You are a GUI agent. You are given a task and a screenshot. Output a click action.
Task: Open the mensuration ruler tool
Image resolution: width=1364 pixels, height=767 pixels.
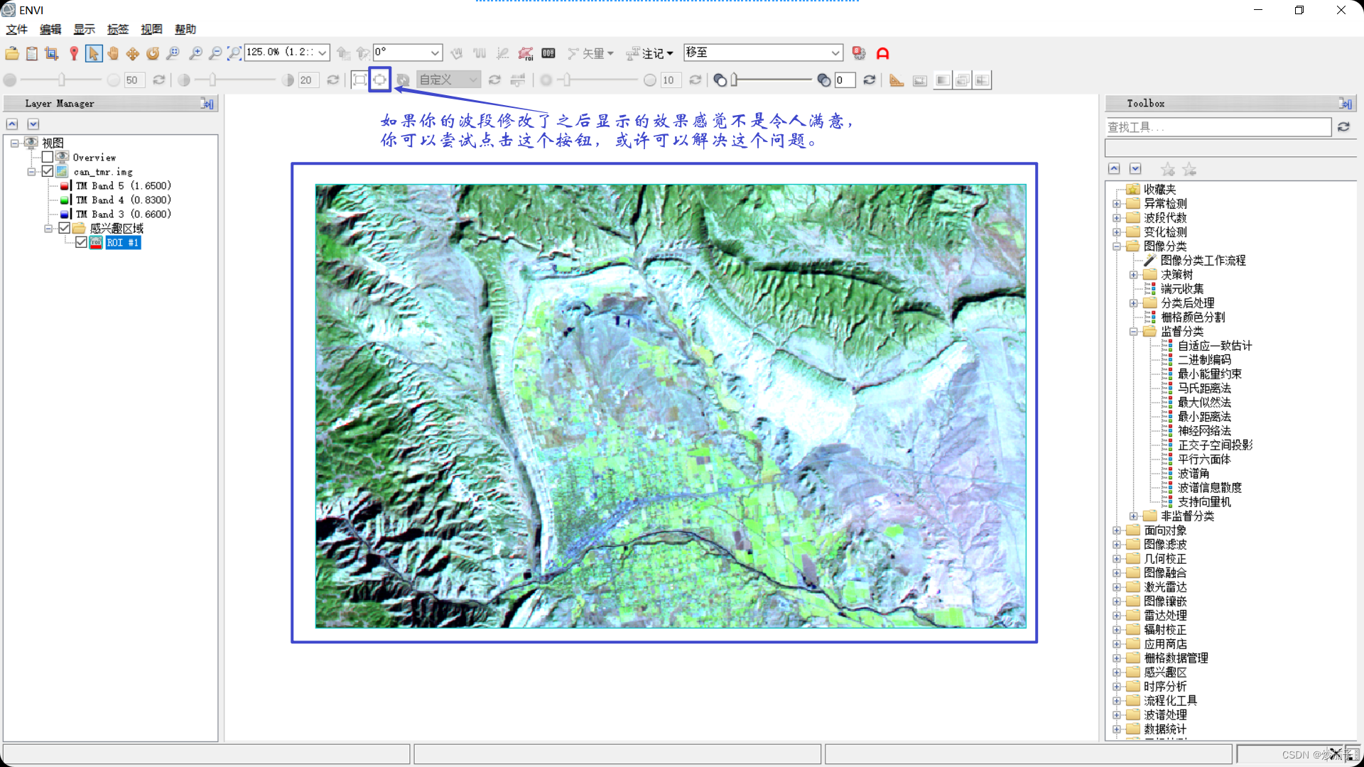point(897,80)
